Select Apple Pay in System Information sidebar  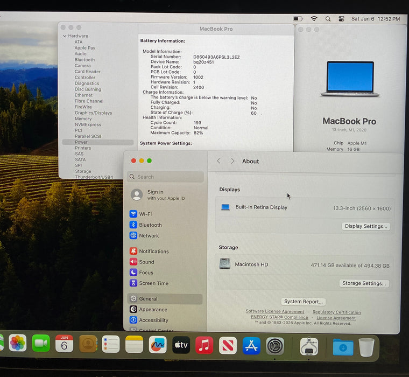coord(85,48)
